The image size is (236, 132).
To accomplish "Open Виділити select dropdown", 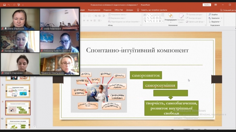I will tap(215, 22).
